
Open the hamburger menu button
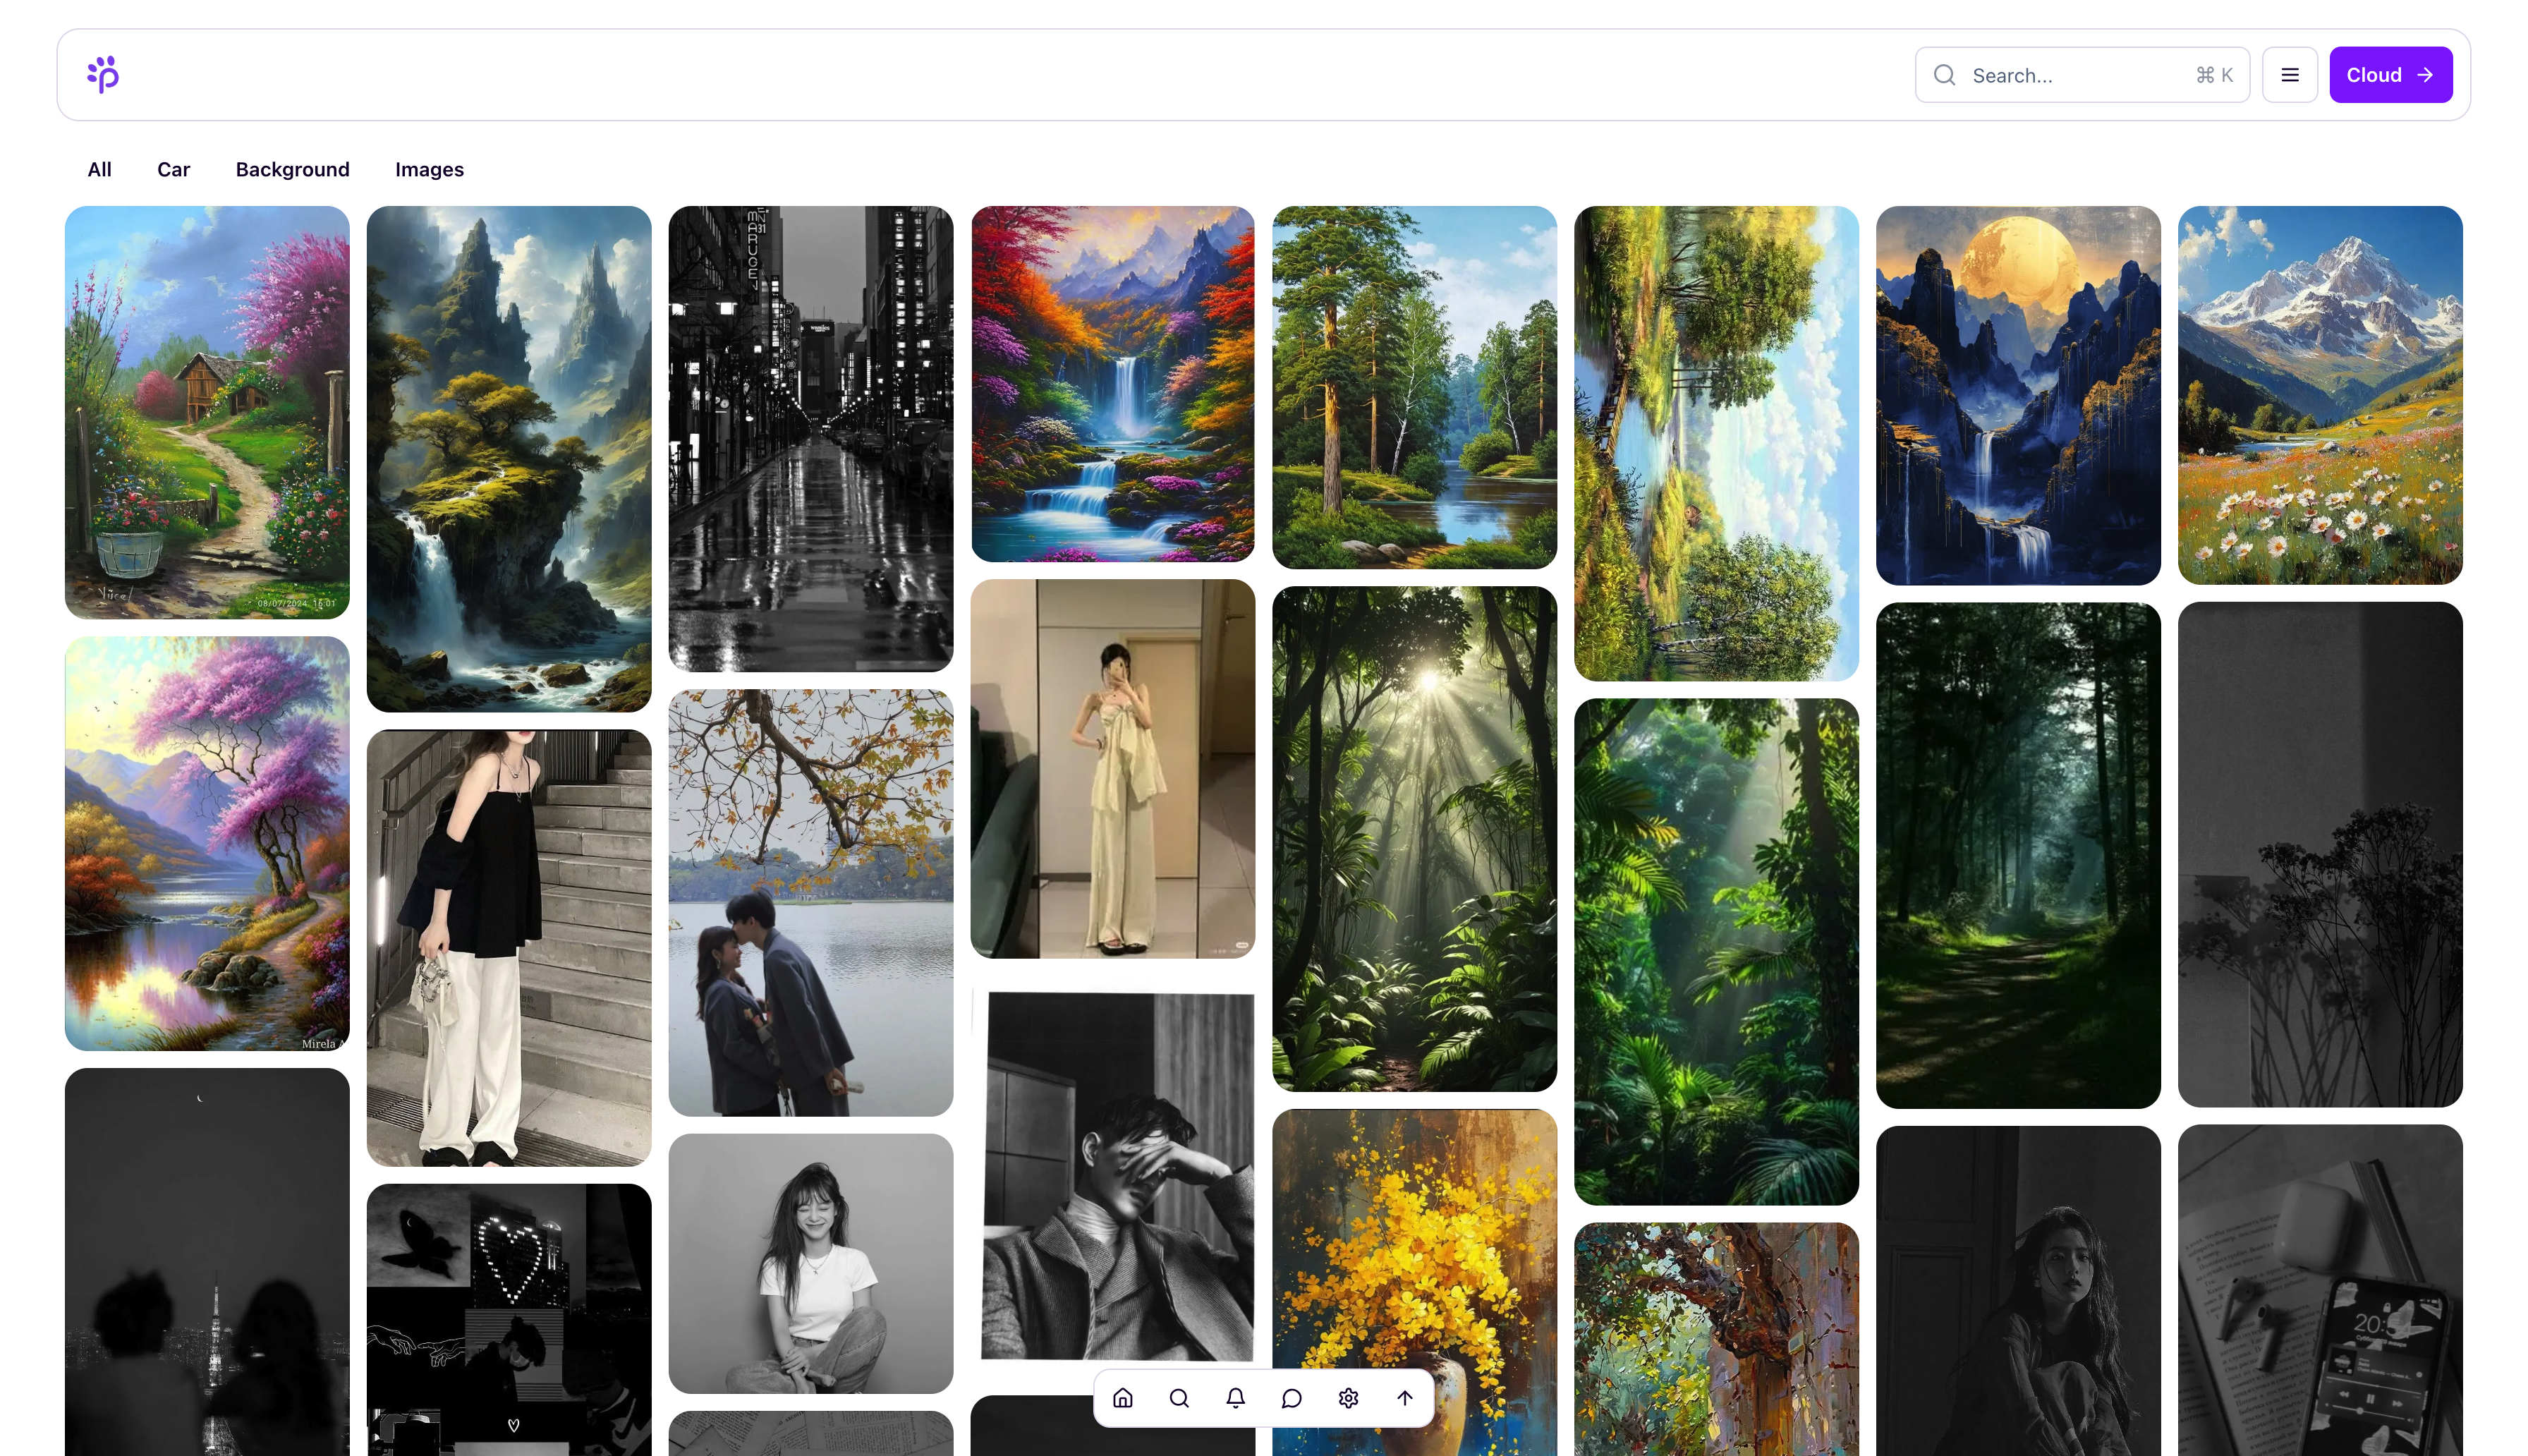click(2289, 75)
